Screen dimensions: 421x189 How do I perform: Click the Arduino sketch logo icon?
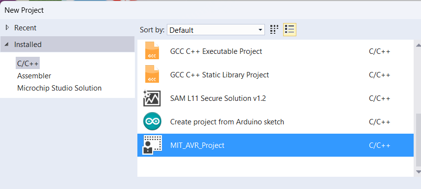point(152,121)
